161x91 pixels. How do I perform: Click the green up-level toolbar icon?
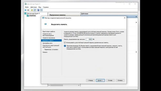pos(32,10)
